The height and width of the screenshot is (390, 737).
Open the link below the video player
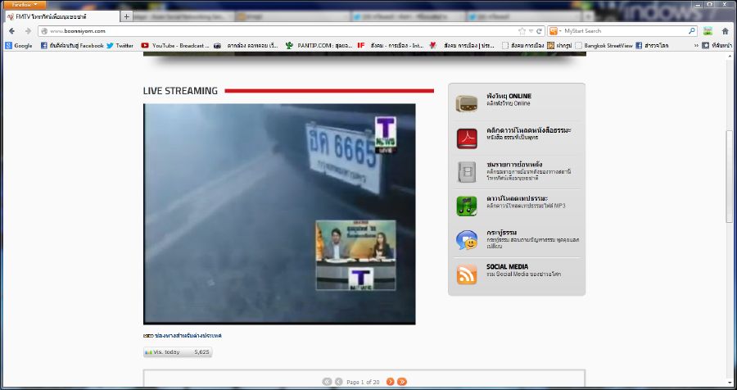click(x=188, y=336)
